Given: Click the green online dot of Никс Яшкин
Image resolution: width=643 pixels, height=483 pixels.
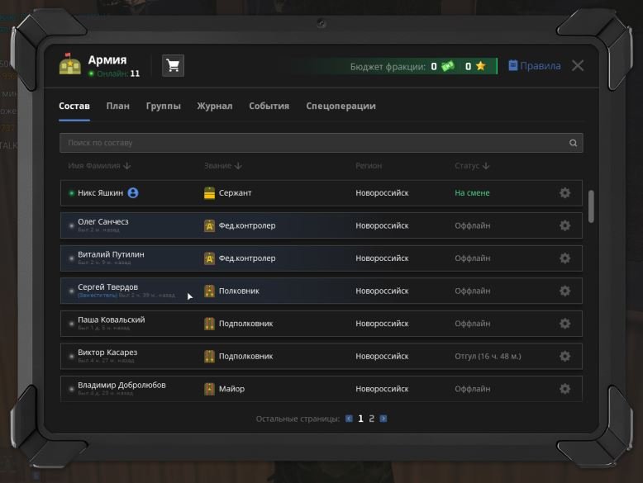Looking at the screenshot, I should point(71,193).
